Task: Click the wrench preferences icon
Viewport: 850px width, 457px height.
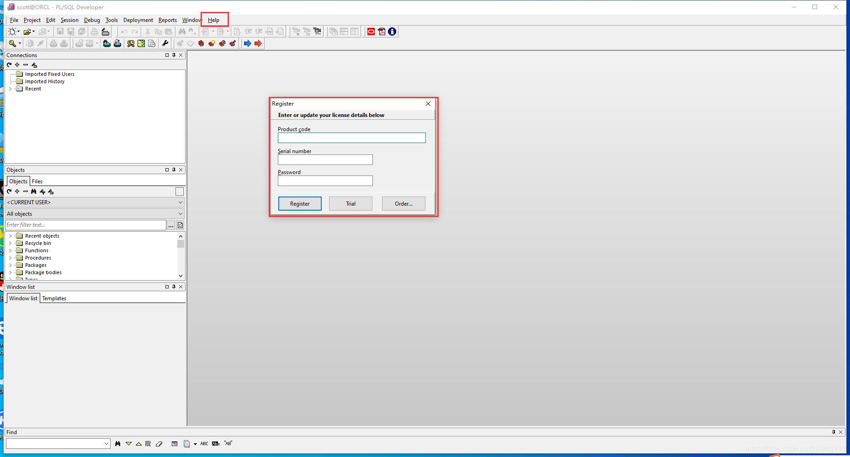Action: (165, 43)
